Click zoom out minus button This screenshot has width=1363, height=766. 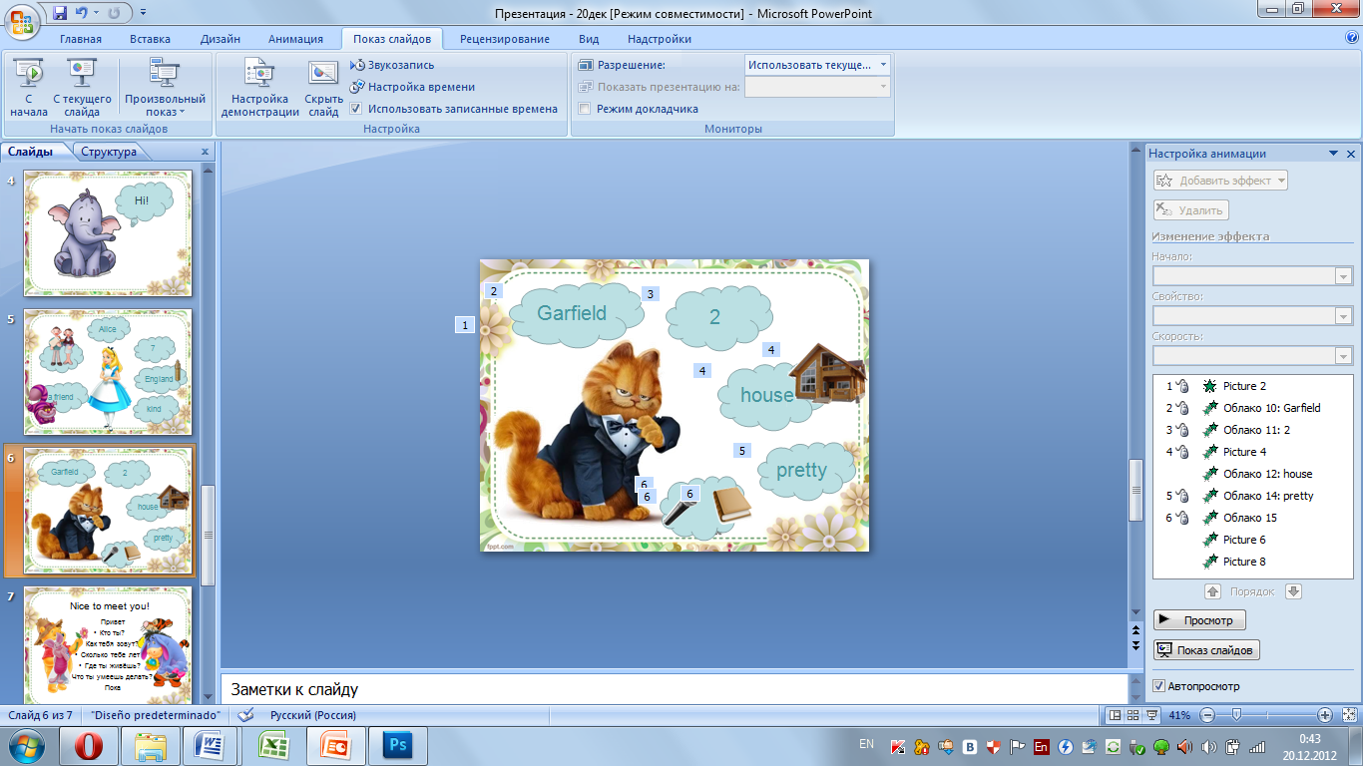coord(1207,715)
